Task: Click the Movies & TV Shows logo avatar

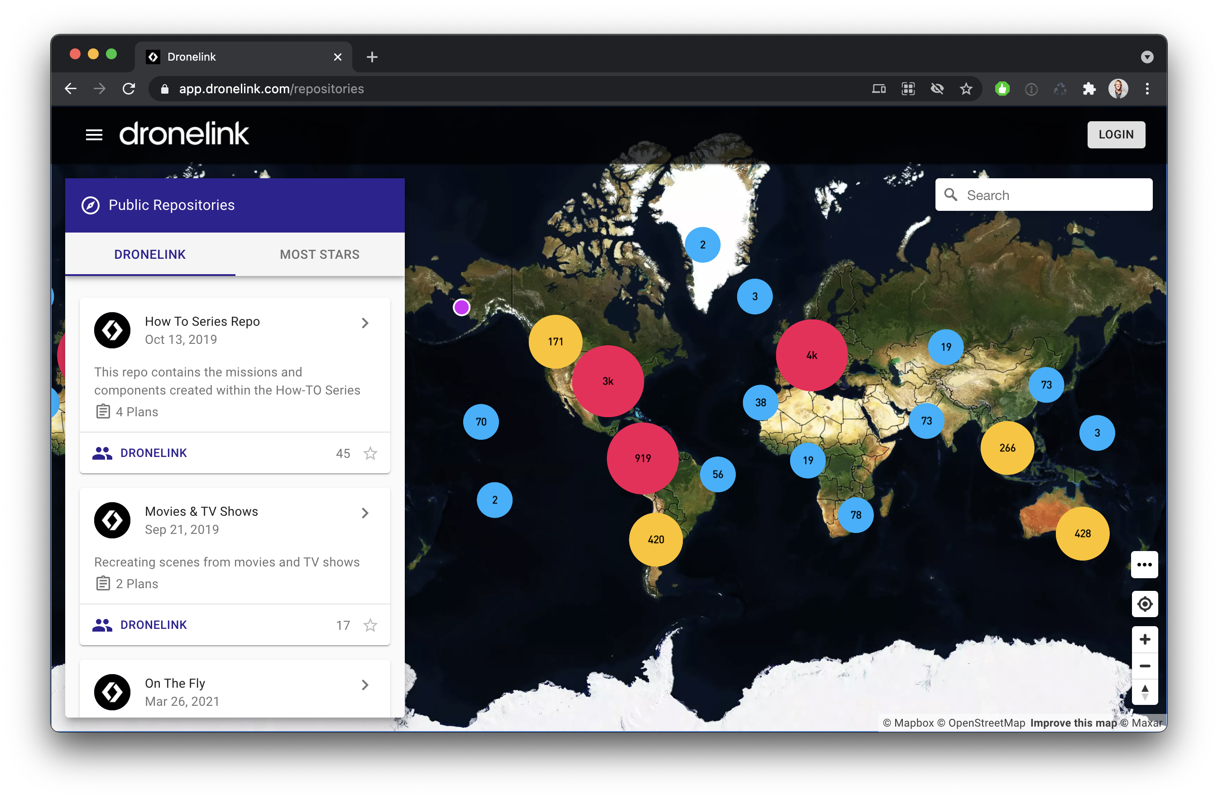Action: pyautogui.click(x=112, y=520)
